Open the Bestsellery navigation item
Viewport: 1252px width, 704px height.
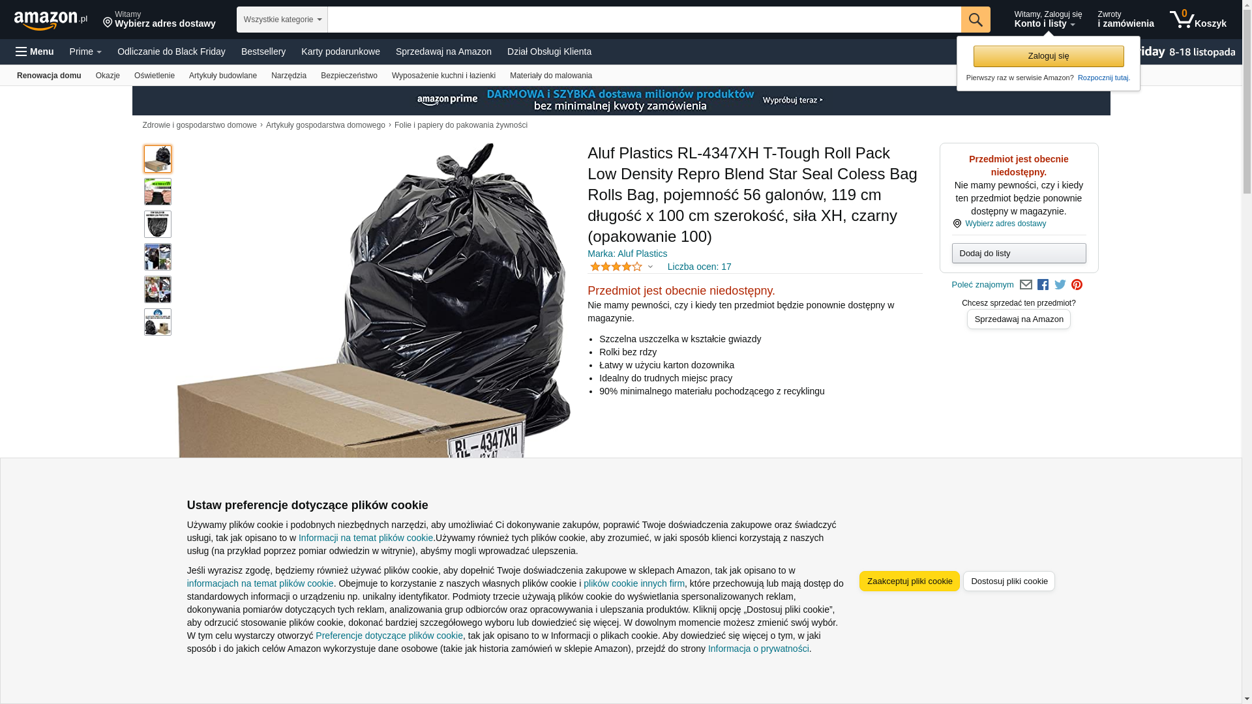click(x=263, y=51)
